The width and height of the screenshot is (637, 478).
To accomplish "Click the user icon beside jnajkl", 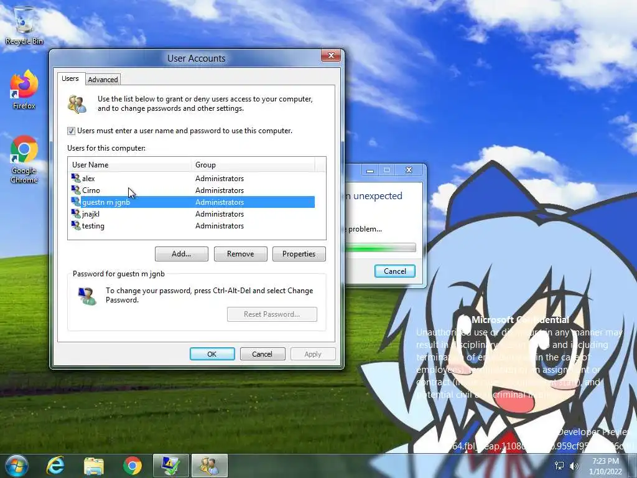I will [76, 213].
